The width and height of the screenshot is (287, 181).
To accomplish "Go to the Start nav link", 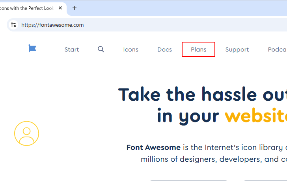I will tap(72, 50).
